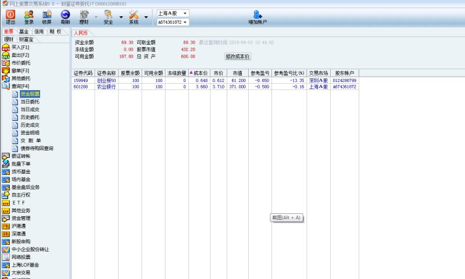Sort by the 交易市场 column header
This screenshot has height=279, width=465.
click(319, 73)
